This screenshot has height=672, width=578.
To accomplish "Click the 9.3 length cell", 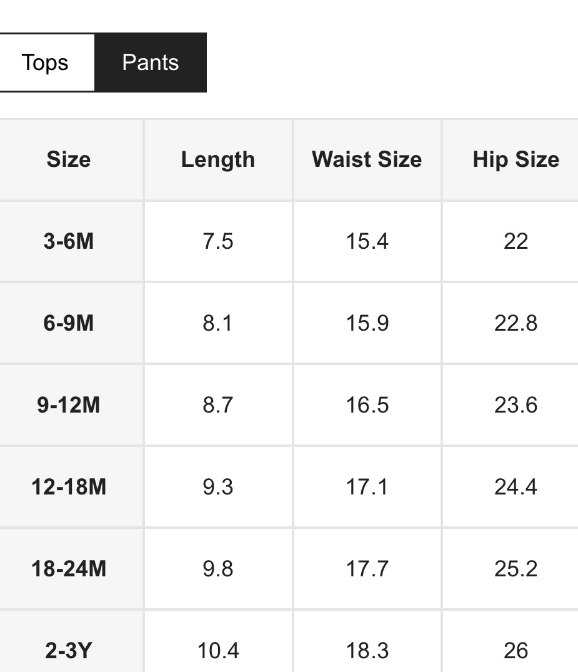I will (x=218, y=487).
